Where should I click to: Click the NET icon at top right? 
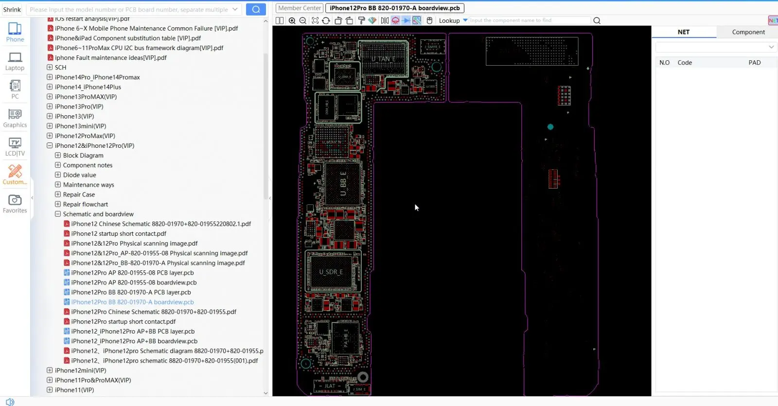click(x=773, y=20)
